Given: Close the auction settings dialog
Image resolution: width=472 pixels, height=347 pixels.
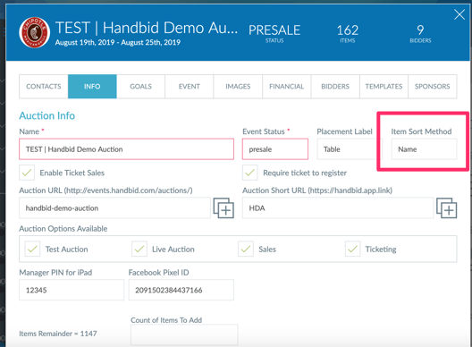Looking at the screenshot, I should click(x=459, y=14).
